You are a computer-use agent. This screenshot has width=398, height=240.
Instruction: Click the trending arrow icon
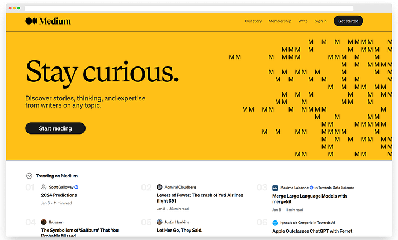(x=29, y=176)
